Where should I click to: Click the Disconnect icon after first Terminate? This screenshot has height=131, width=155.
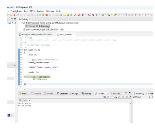tap(18, 15)
